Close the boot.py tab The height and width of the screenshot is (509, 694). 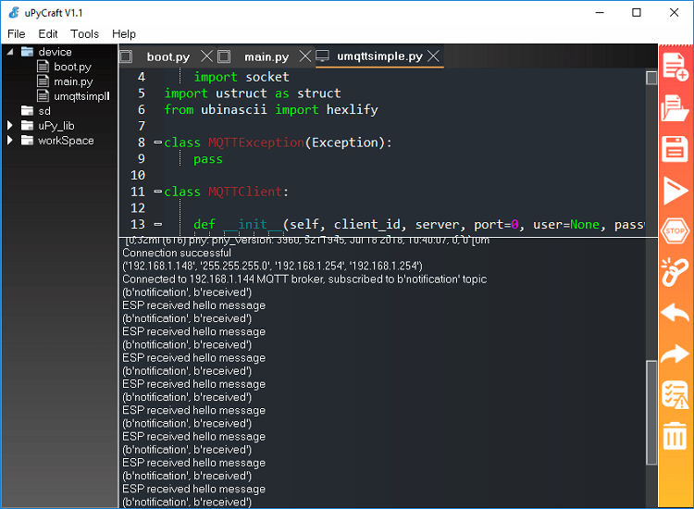point(207,56)
